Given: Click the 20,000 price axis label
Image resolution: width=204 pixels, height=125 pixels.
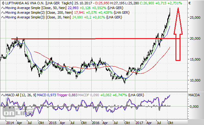Looking at the screenshot, I should (x=195, y=38).
